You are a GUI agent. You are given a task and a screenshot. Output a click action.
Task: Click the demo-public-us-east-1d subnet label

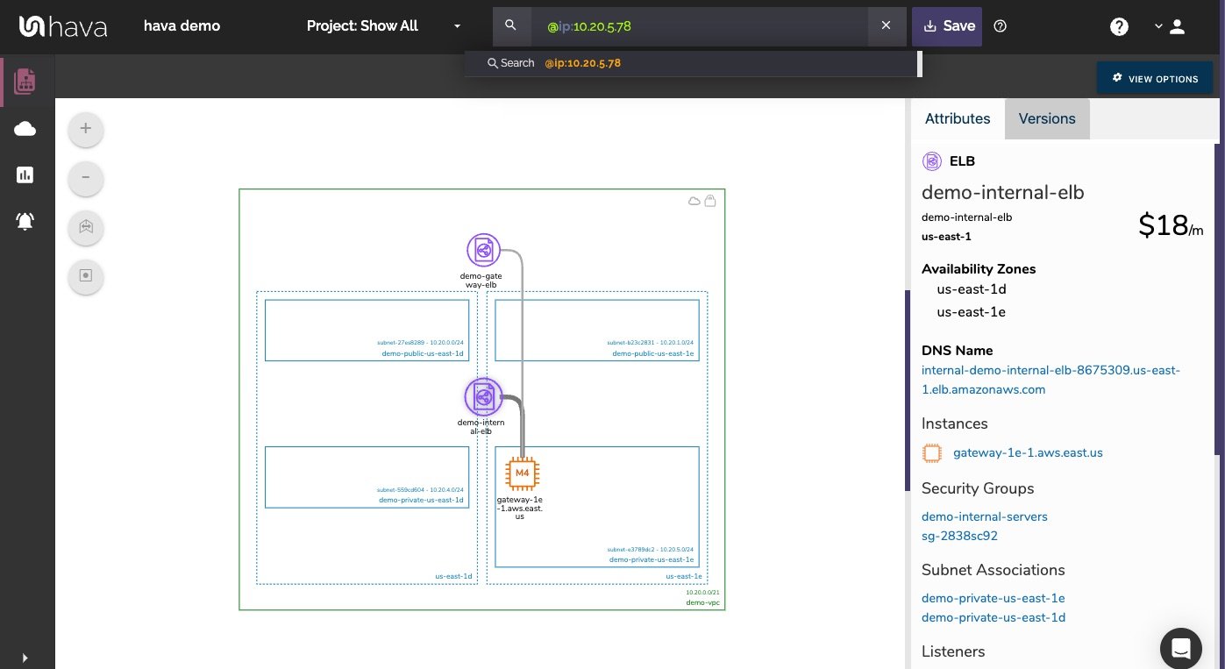(x=421, y=353)
